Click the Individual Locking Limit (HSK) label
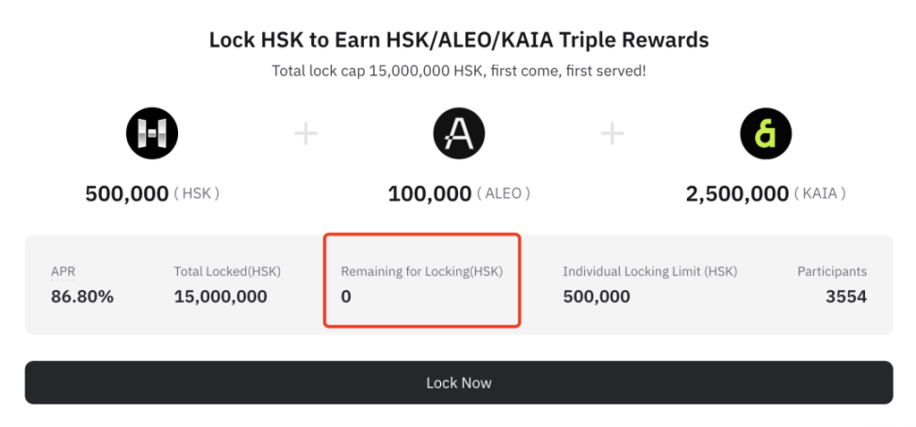This screenshot has width=916, height=427. coord(649,271)
